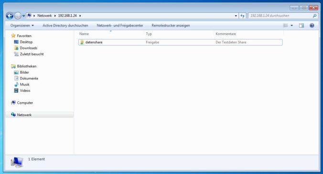Click the Musik note icon
Screen dimensions: 323x174
[x=16, y=85]
